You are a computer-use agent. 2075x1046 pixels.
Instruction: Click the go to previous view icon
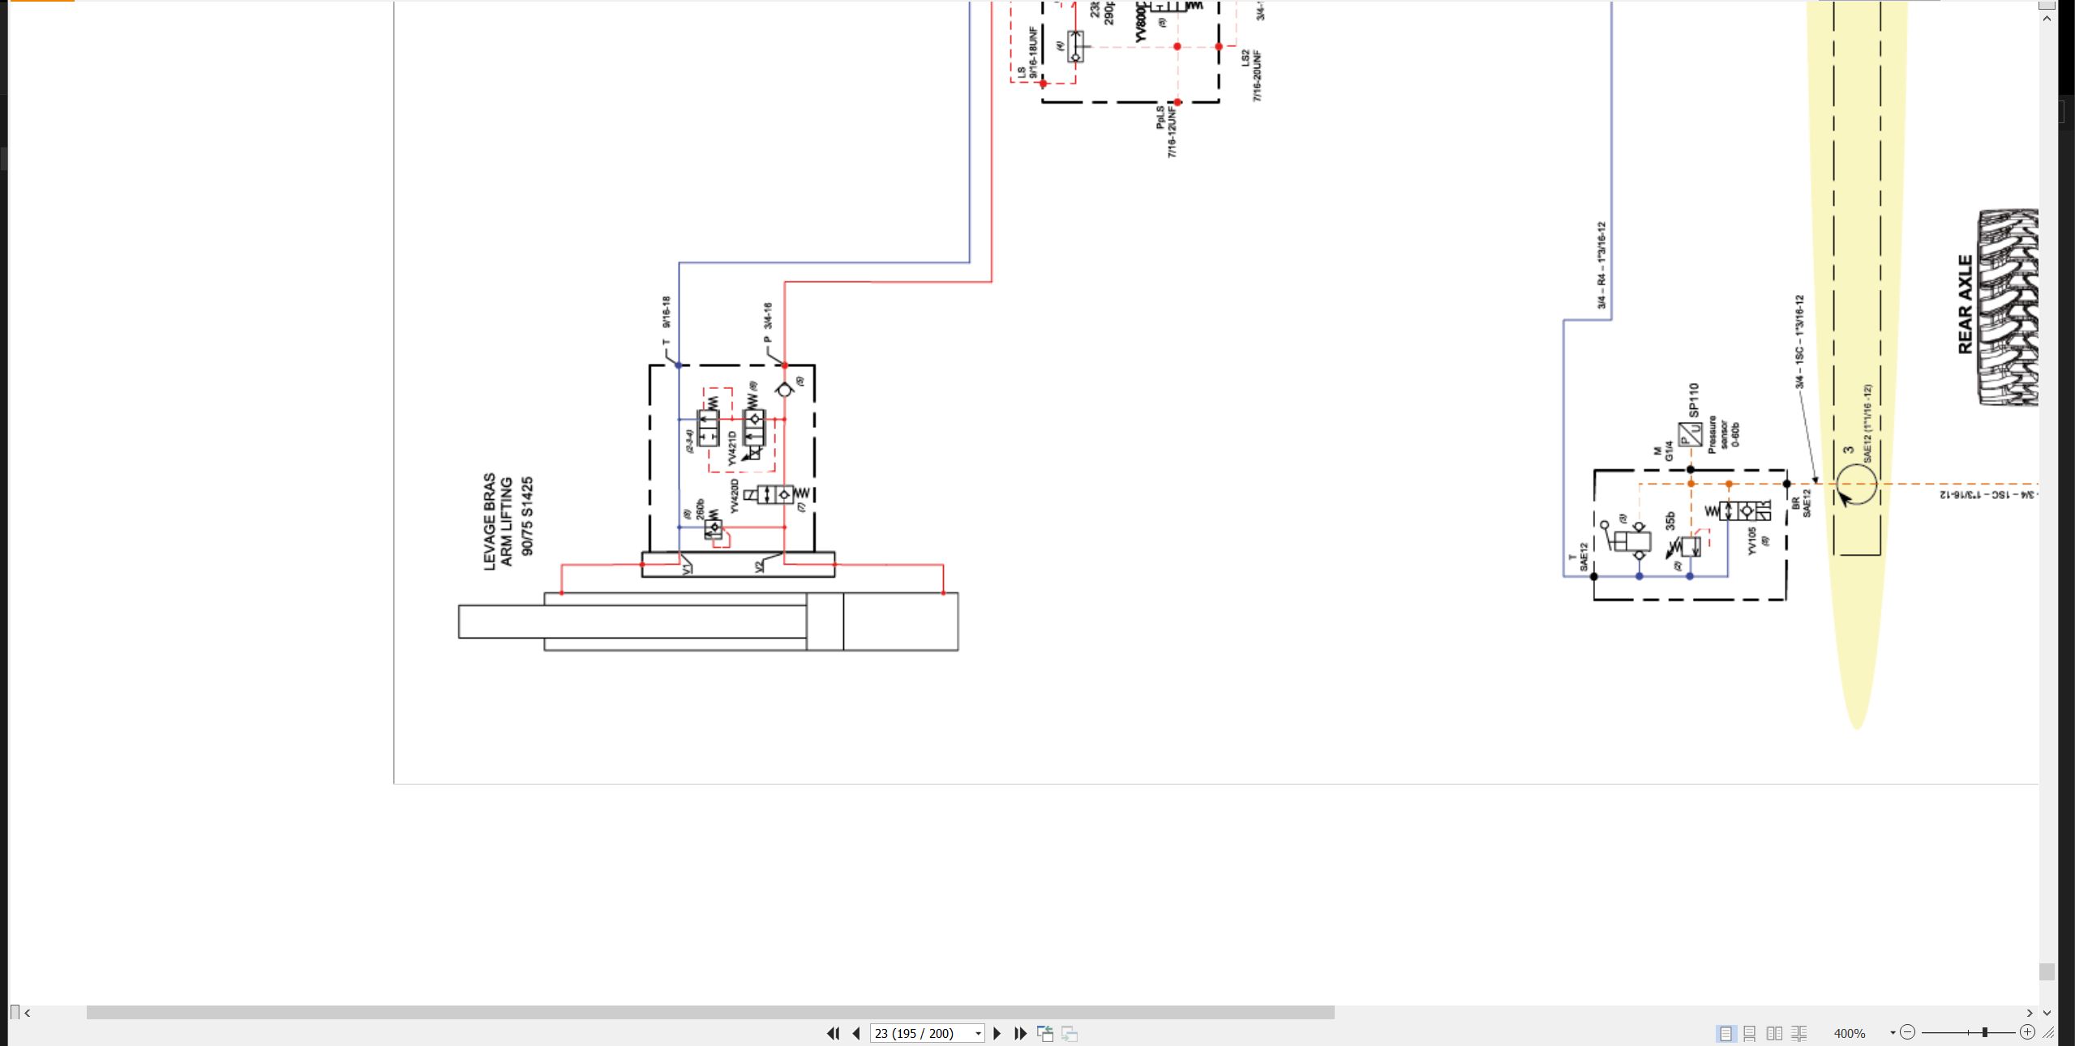pos(1045,1033)
